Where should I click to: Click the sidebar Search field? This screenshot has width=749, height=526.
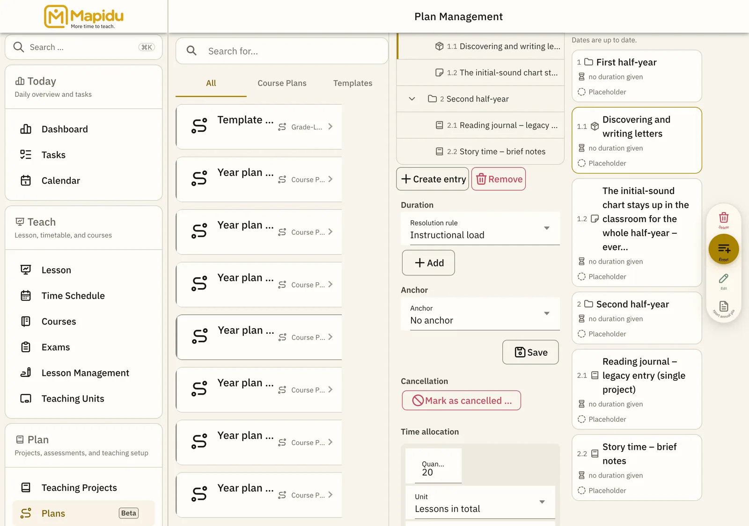[x=84, y=47]
